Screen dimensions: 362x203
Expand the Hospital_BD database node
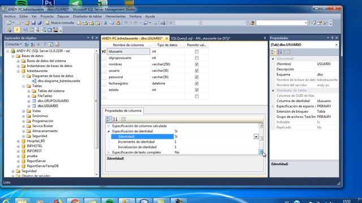point(18,141)
